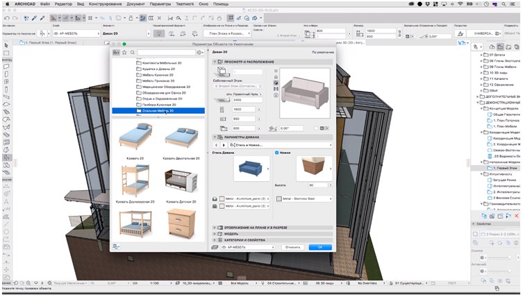This screenshot has width=523, height=295.
Task: Click the floor plan preview icon
Action: [x=276, y=71]
